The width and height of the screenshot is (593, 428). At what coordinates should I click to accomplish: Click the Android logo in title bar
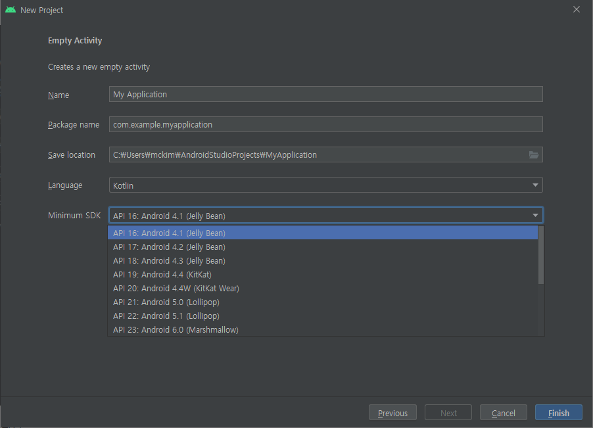(11, 10)
